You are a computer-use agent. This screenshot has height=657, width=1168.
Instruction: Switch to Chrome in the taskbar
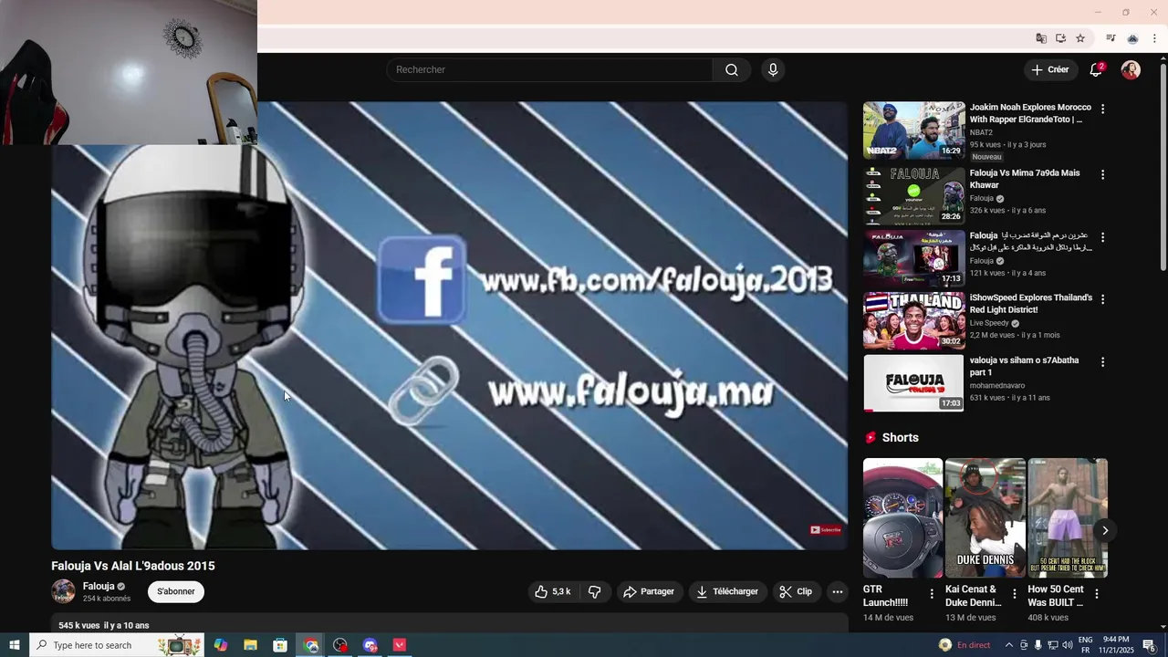(311, 645)
